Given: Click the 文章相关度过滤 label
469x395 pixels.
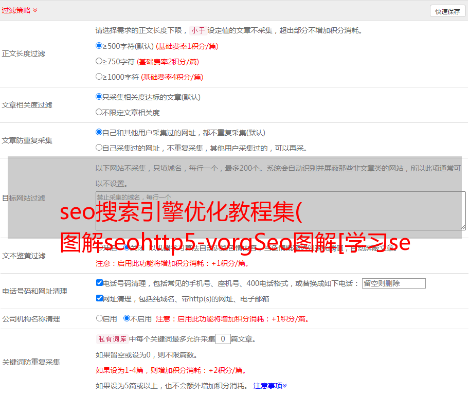Looking at the screenshot, I should point(27,105).
